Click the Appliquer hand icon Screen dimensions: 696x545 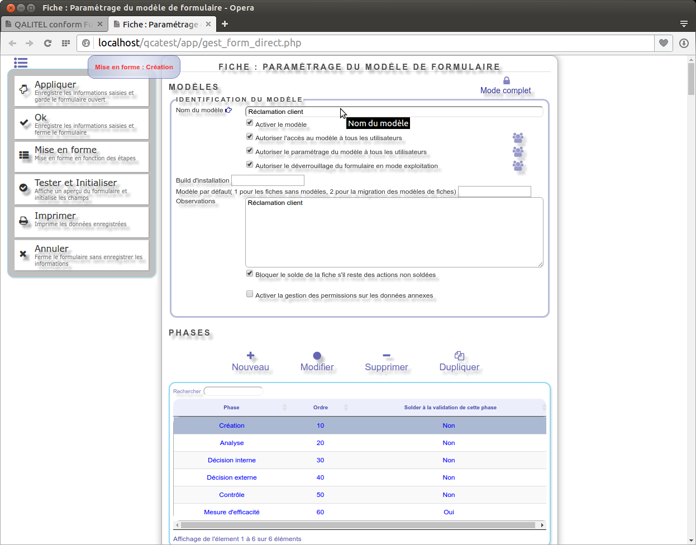click(23, 89)
